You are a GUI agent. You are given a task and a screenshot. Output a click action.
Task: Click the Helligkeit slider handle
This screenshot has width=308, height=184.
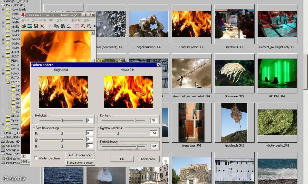(62, 120)
